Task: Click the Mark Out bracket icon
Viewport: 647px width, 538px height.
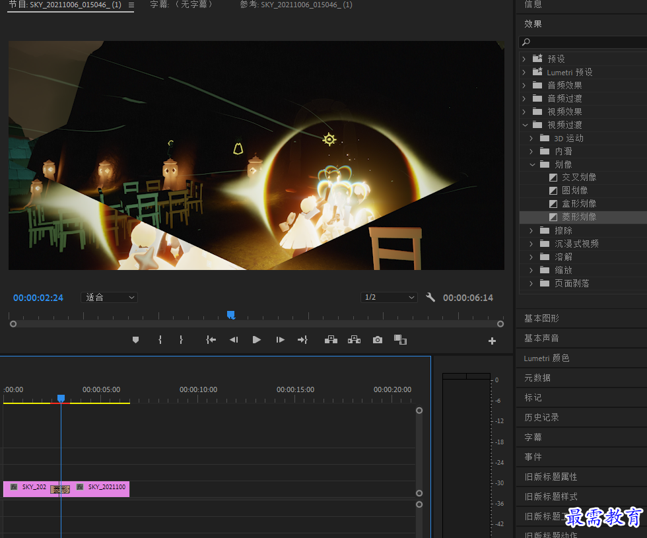Action: (x=181, y=340)
